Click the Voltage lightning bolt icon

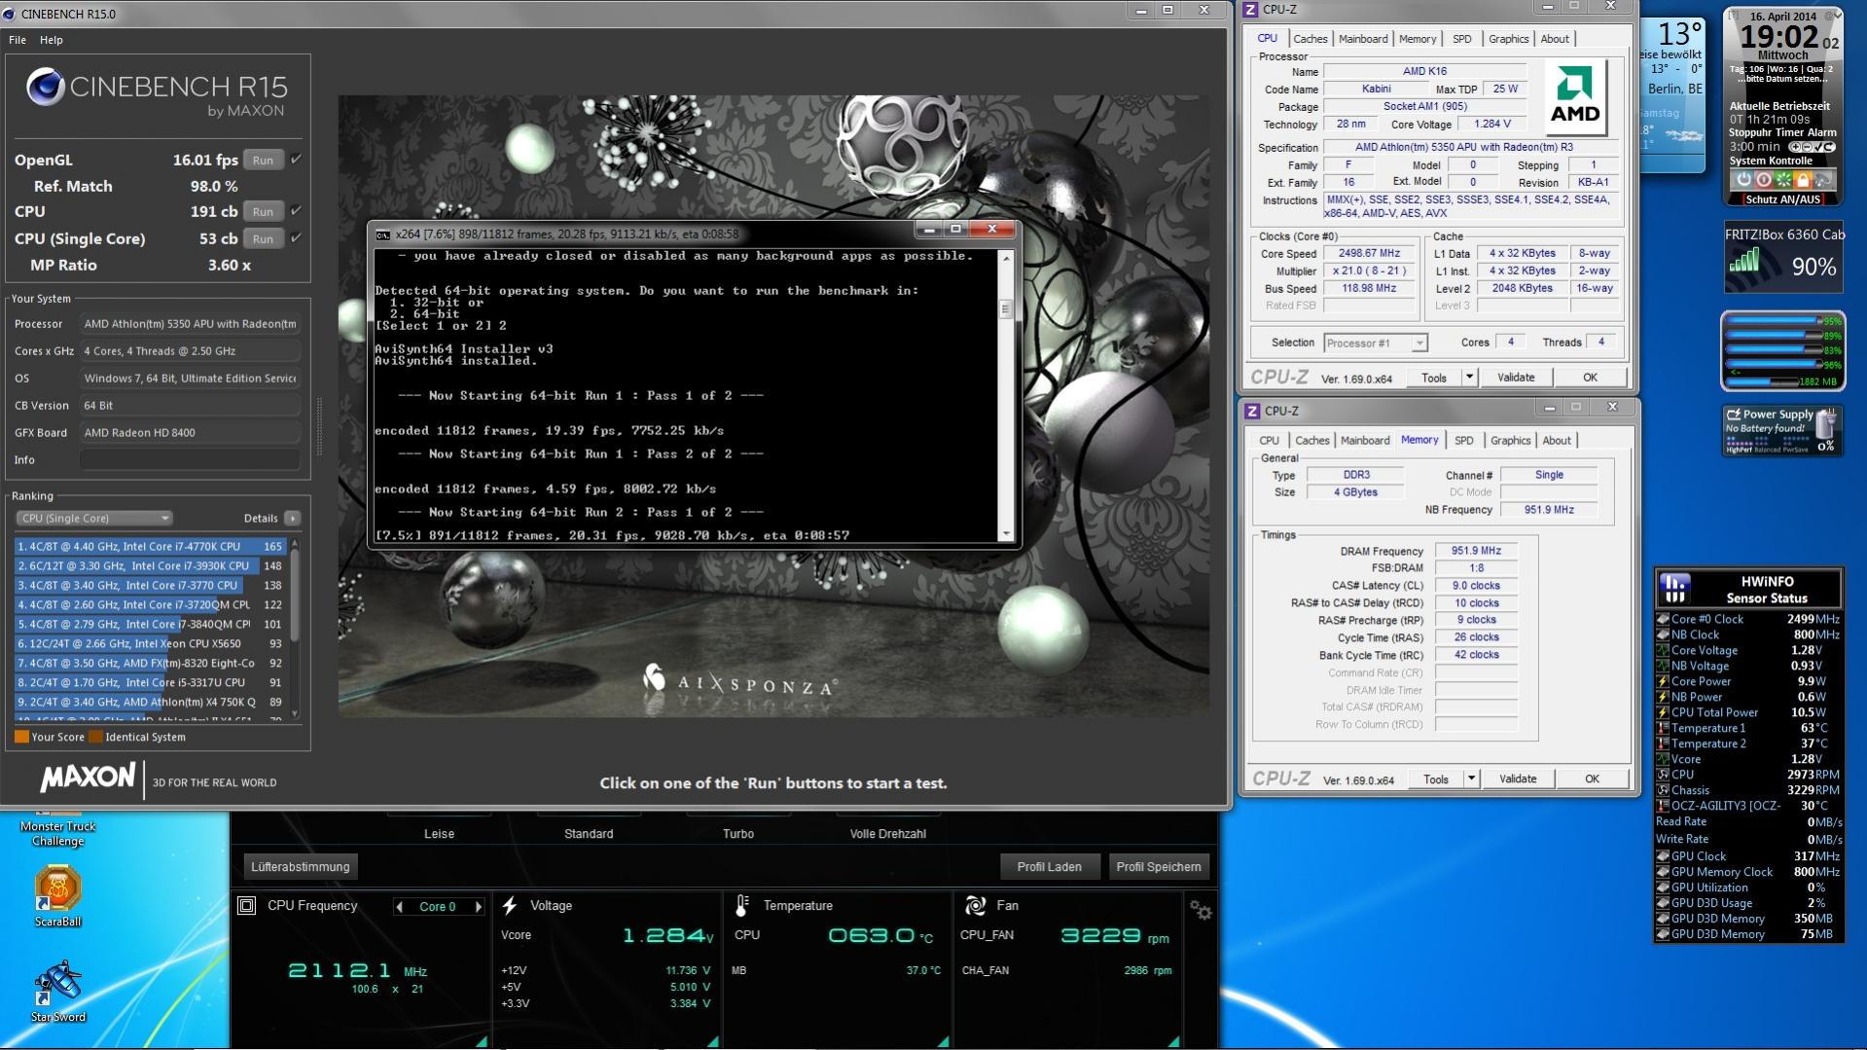tap(509, 906)
